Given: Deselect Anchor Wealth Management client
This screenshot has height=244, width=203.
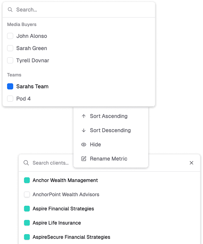Looking at the screenshot, I should (x=27, y=180).
